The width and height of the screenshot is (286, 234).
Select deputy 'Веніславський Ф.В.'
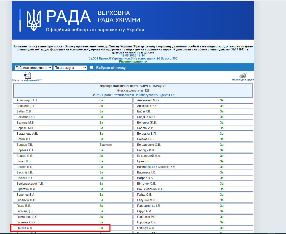point(30,184)
